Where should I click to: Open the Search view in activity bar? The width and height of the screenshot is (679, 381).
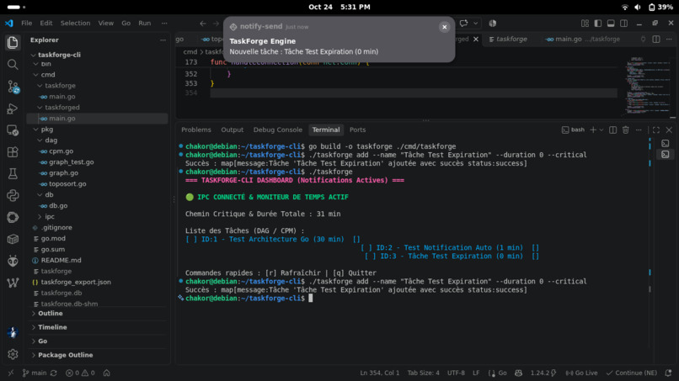(13, 65)
